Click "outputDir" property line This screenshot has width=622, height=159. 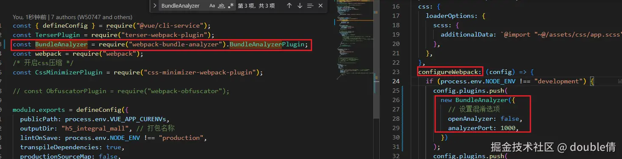(97, 128)
